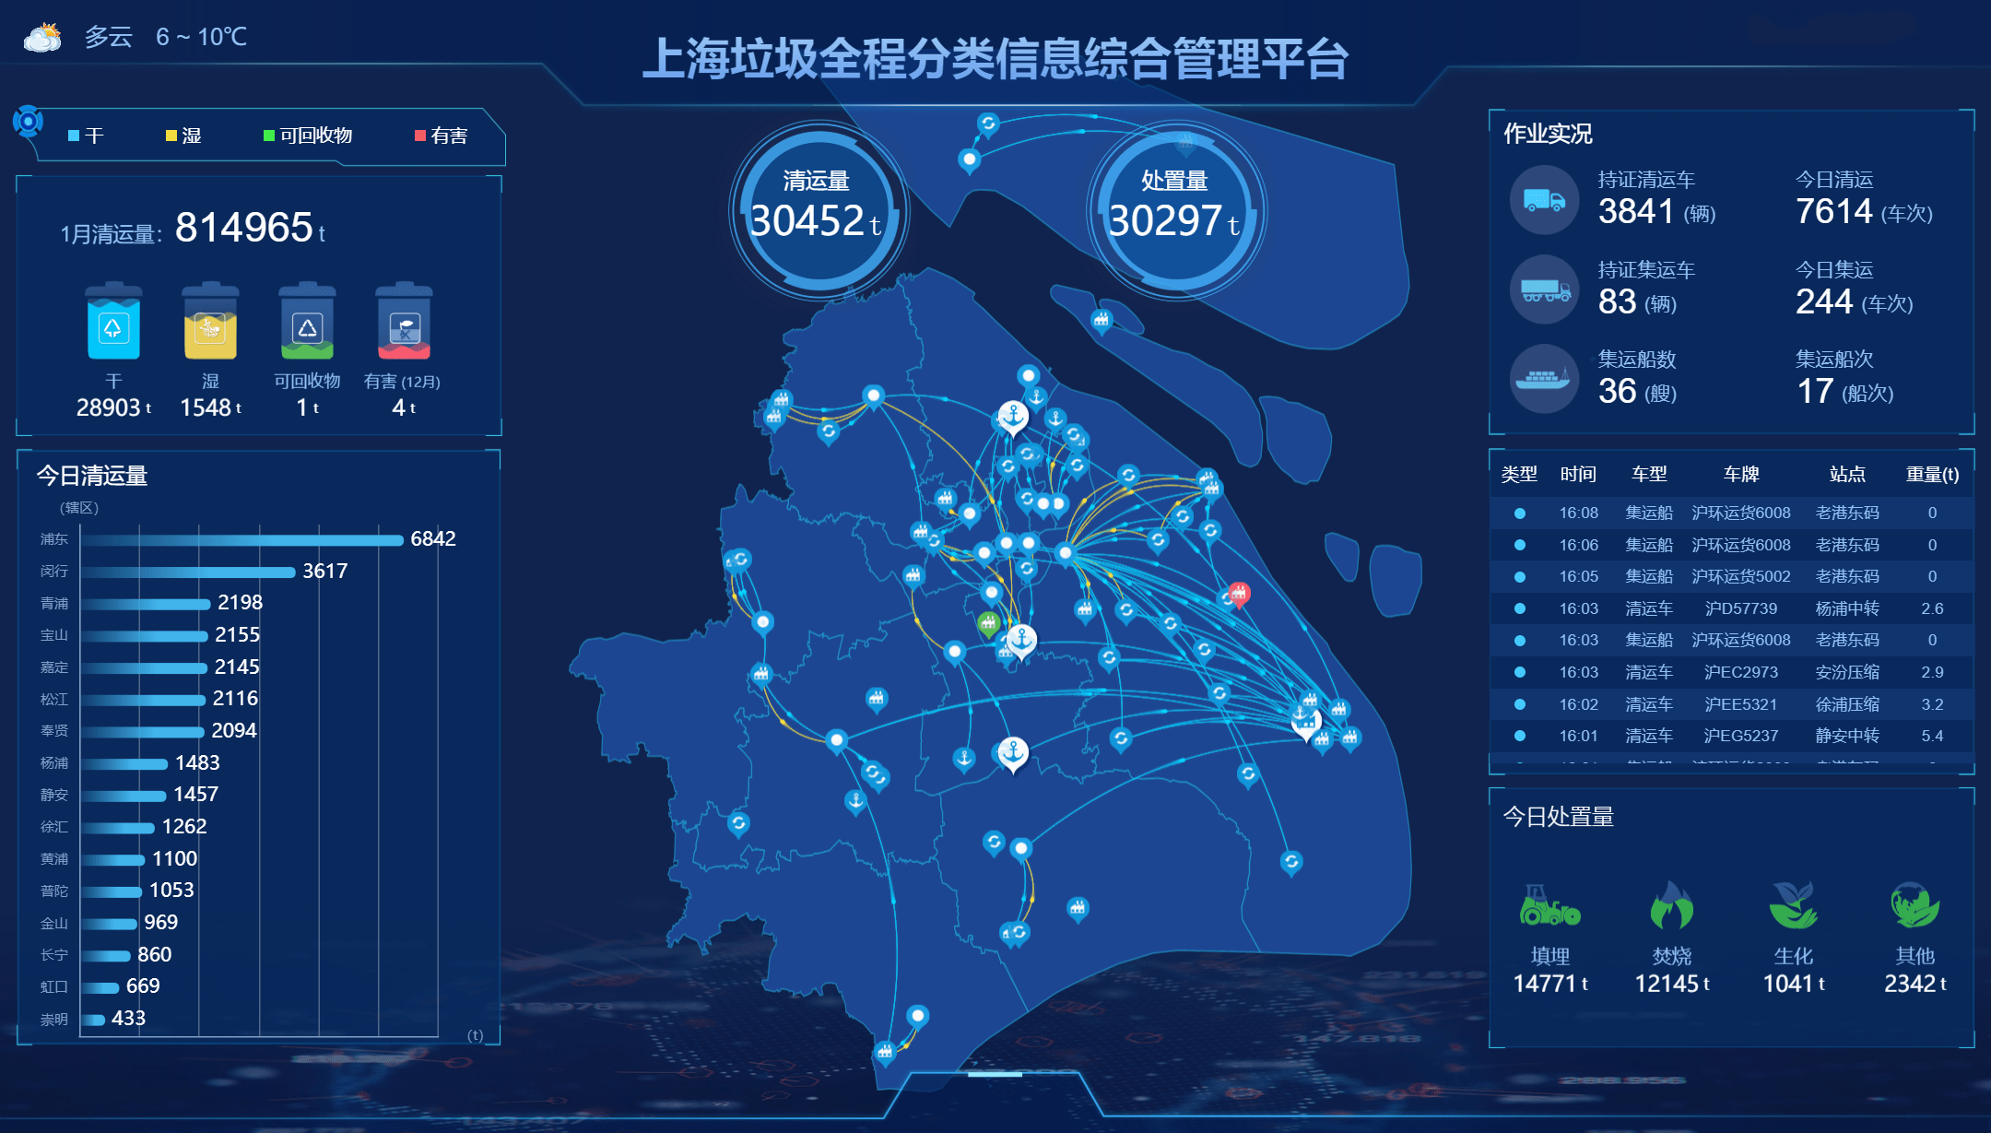Click the recyclables bin icon
1991x1133 pixels.
pyautogui.click(x=307, y=321)
